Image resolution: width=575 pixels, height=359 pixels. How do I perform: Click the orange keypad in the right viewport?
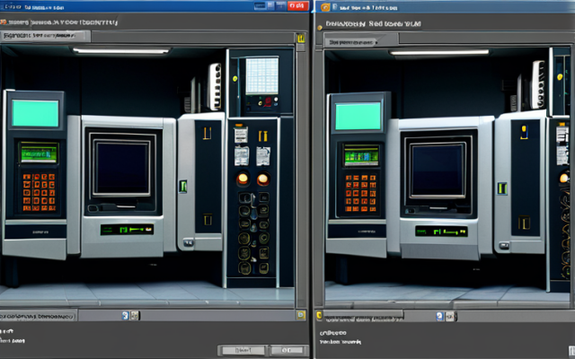click(x=360, y=193)
